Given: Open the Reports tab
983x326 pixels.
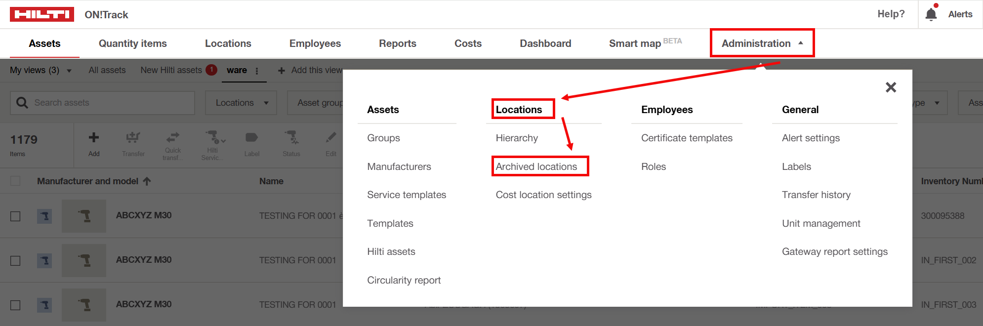Looking at the screenshot, I should [x=398, y=43].
